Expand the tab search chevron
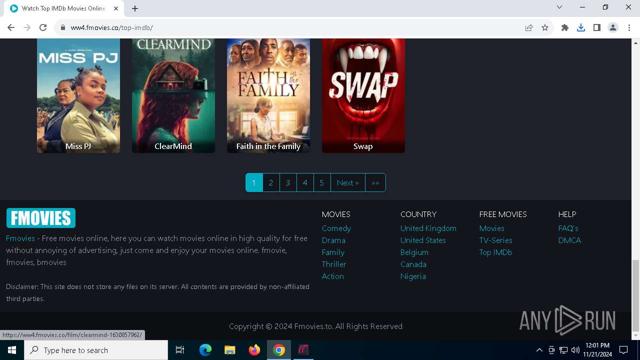 (x=559, y=7)
